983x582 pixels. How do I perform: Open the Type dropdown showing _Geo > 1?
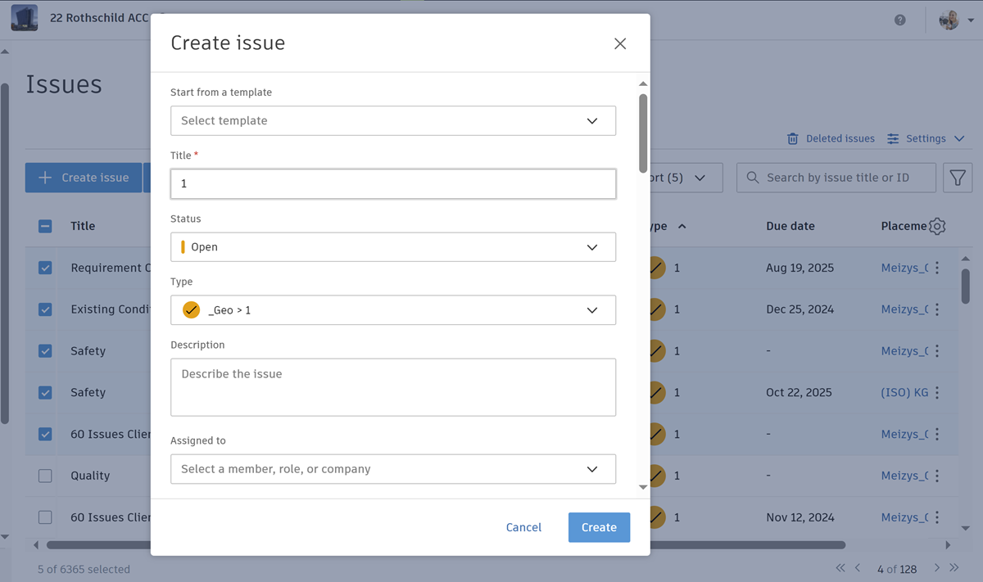(x=393, y=310)
